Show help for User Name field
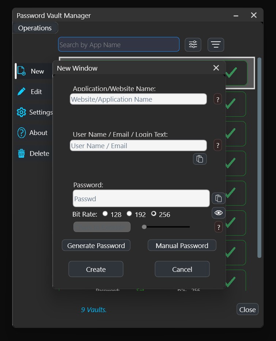Viewport: 276px width, 341px height. (218, 145)
